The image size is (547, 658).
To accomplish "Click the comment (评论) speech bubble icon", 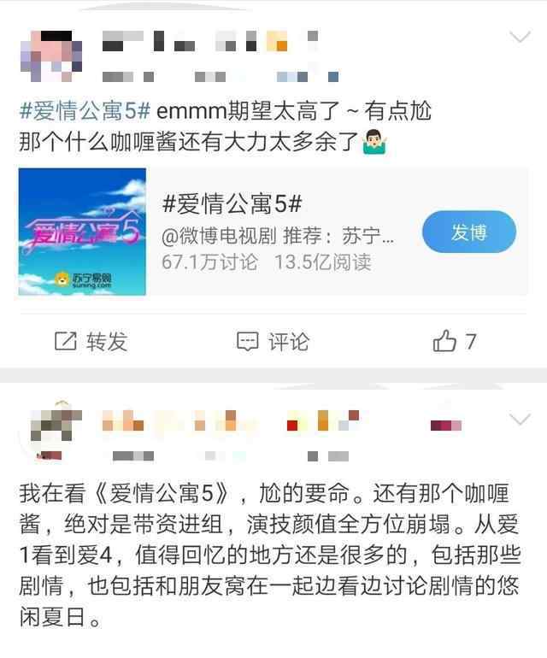I will (x=248, y=341).
